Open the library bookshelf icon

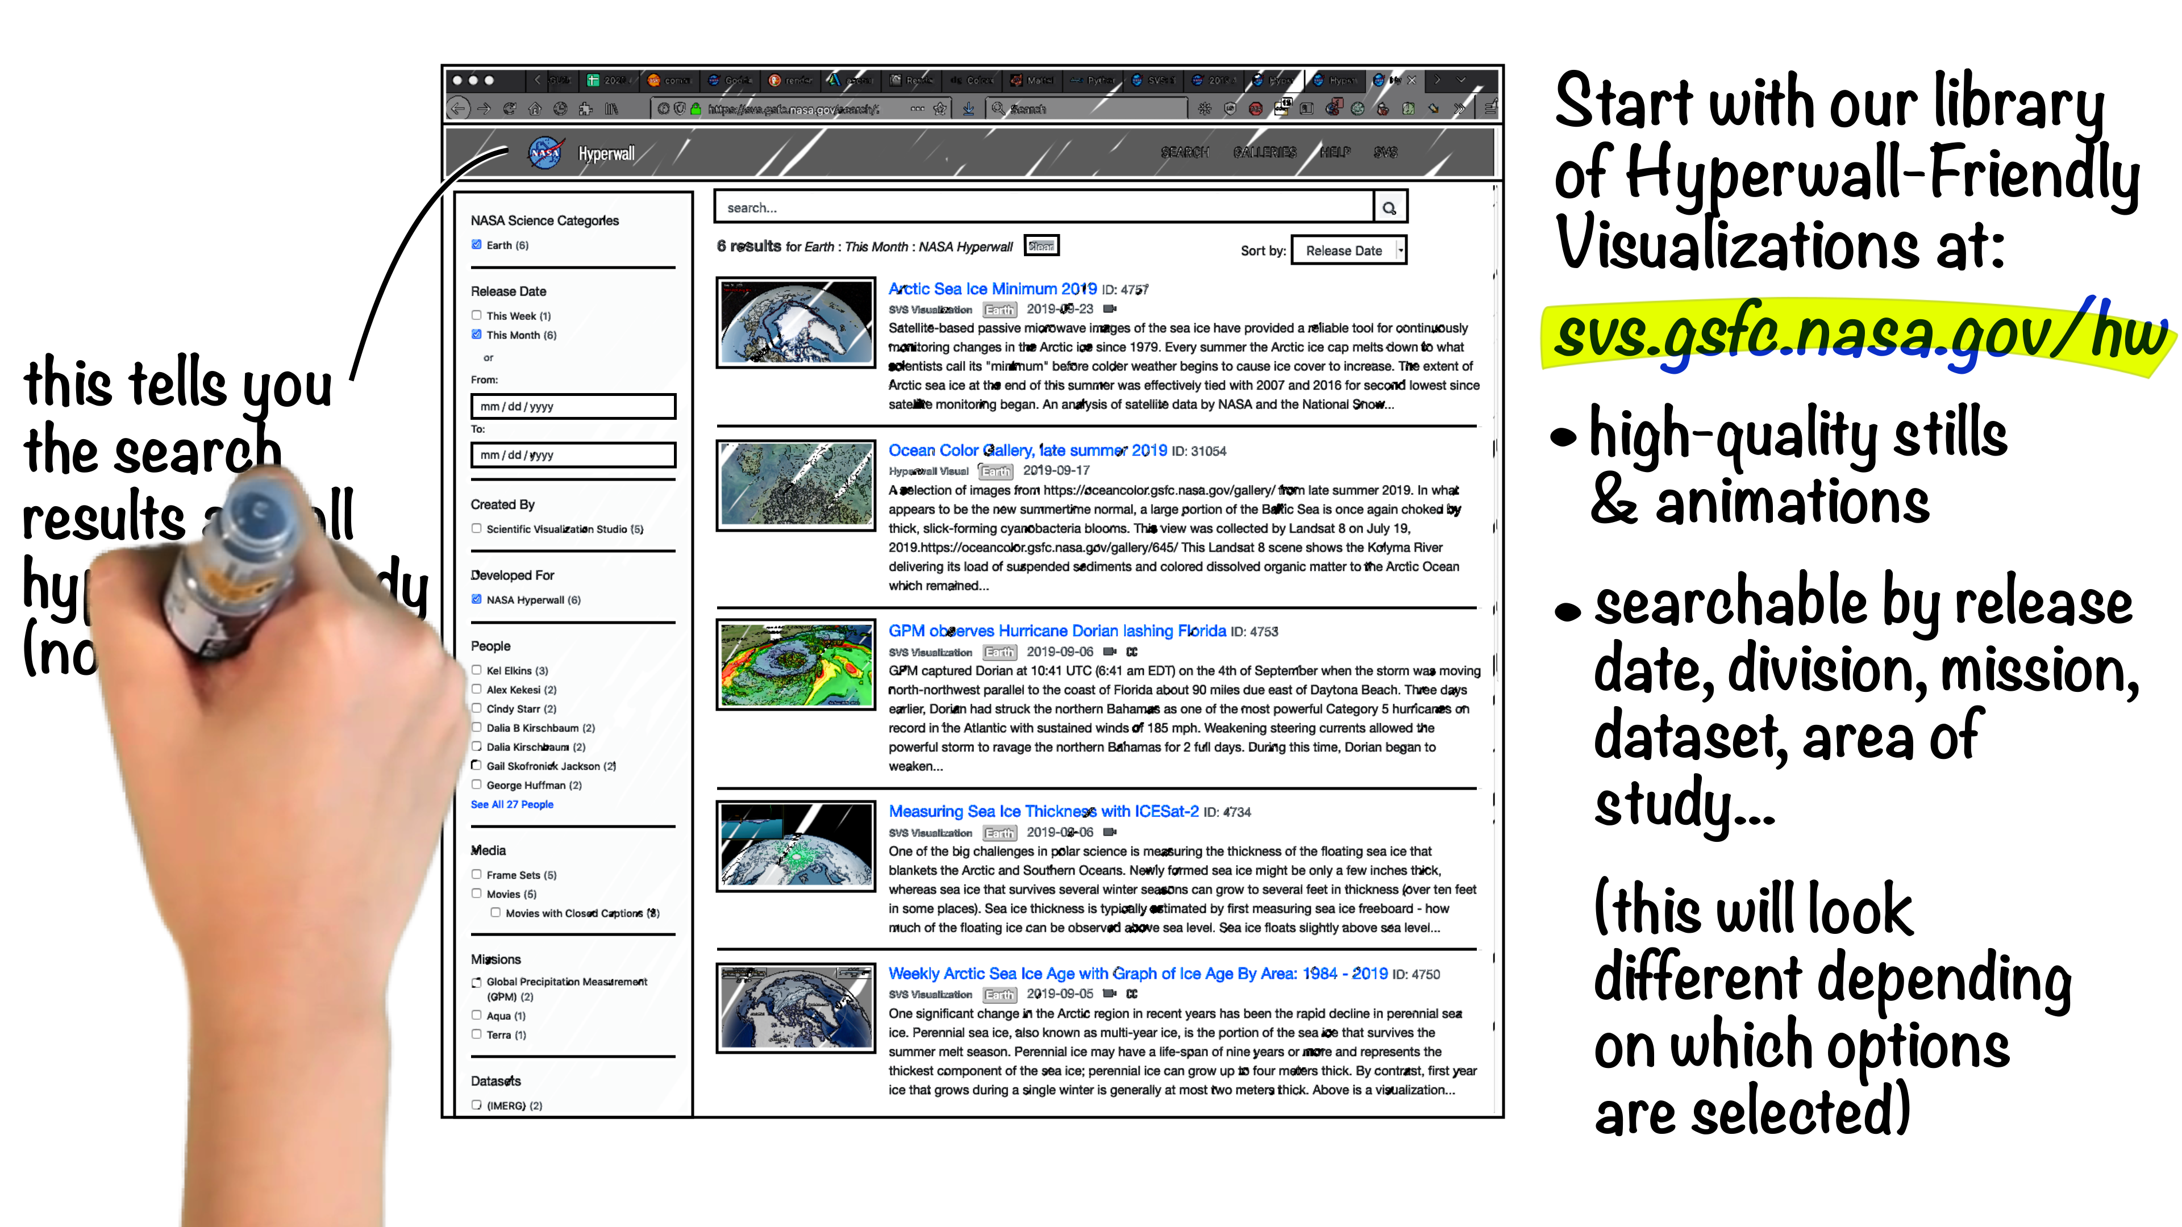(611, 108)
